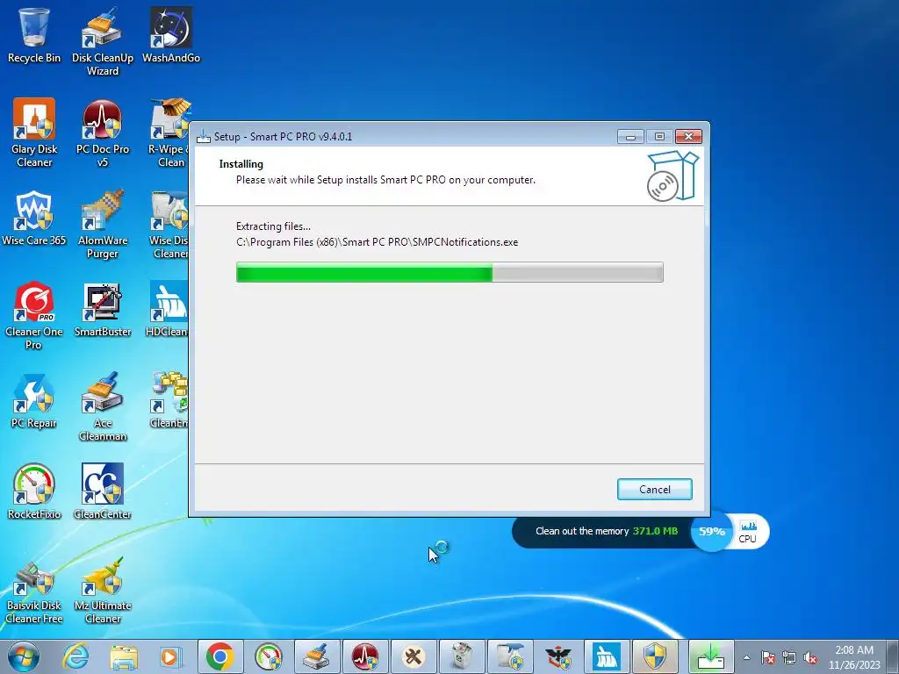Switch to PC Doc Pro taskbar item
899x674 pixels.
point(364,656)
